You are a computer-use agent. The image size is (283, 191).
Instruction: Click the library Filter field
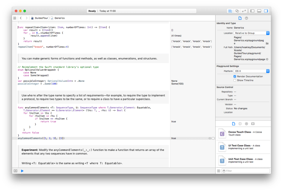pyautogui.click(x=245, y=171)
